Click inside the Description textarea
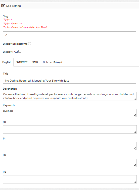 70,96
